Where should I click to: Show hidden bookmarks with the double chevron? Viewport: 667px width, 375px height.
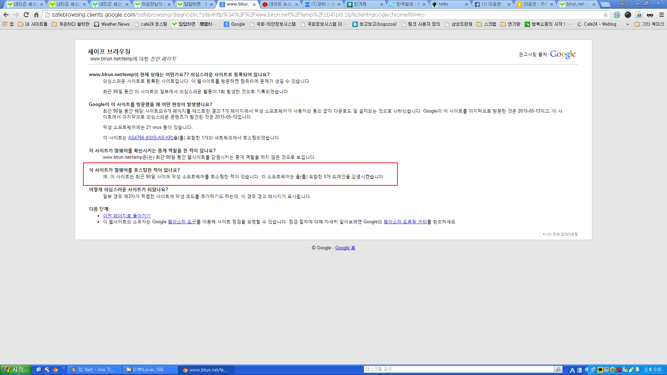pyautogui.click(x=627, y=24)
